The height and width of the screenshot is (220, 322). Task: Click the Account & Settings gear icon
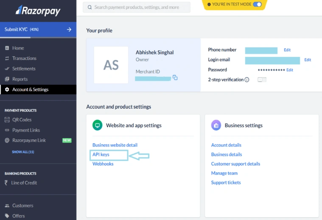[x=7, y=89]
